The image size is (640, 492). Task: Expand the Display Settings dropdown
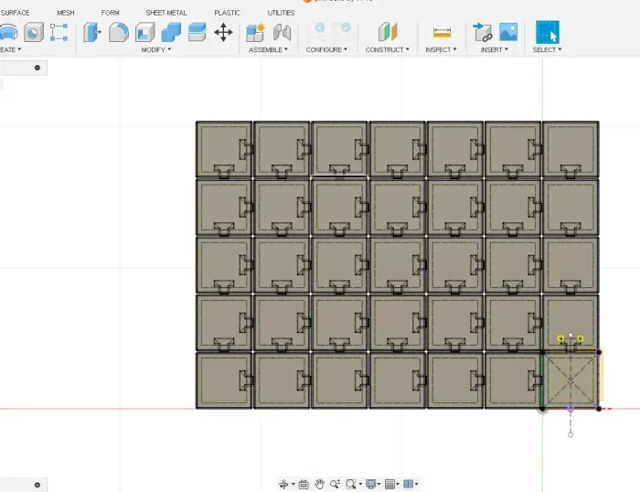click(372, 484)
